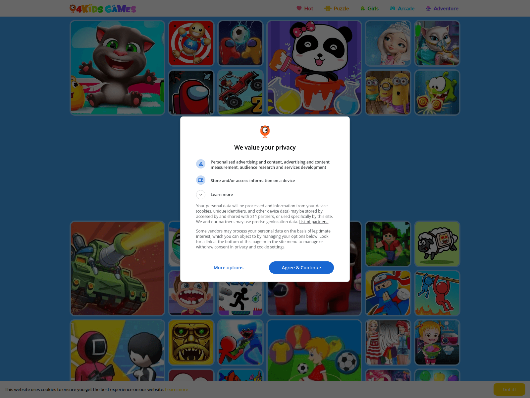Click More options in privacy dialog

(229, 268)
